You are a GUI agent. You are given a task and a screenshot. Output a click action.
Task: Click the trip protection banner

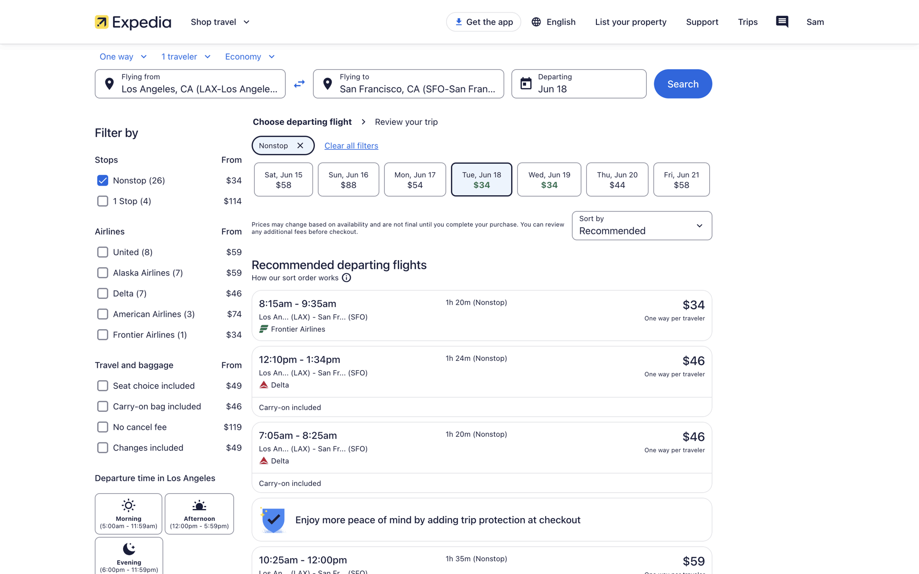(482, 520)
